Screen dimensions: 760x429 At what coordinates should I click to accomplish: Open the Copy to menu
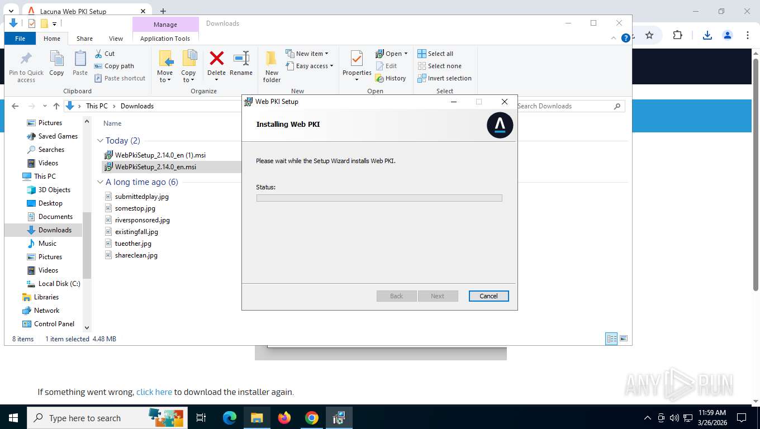188,66
